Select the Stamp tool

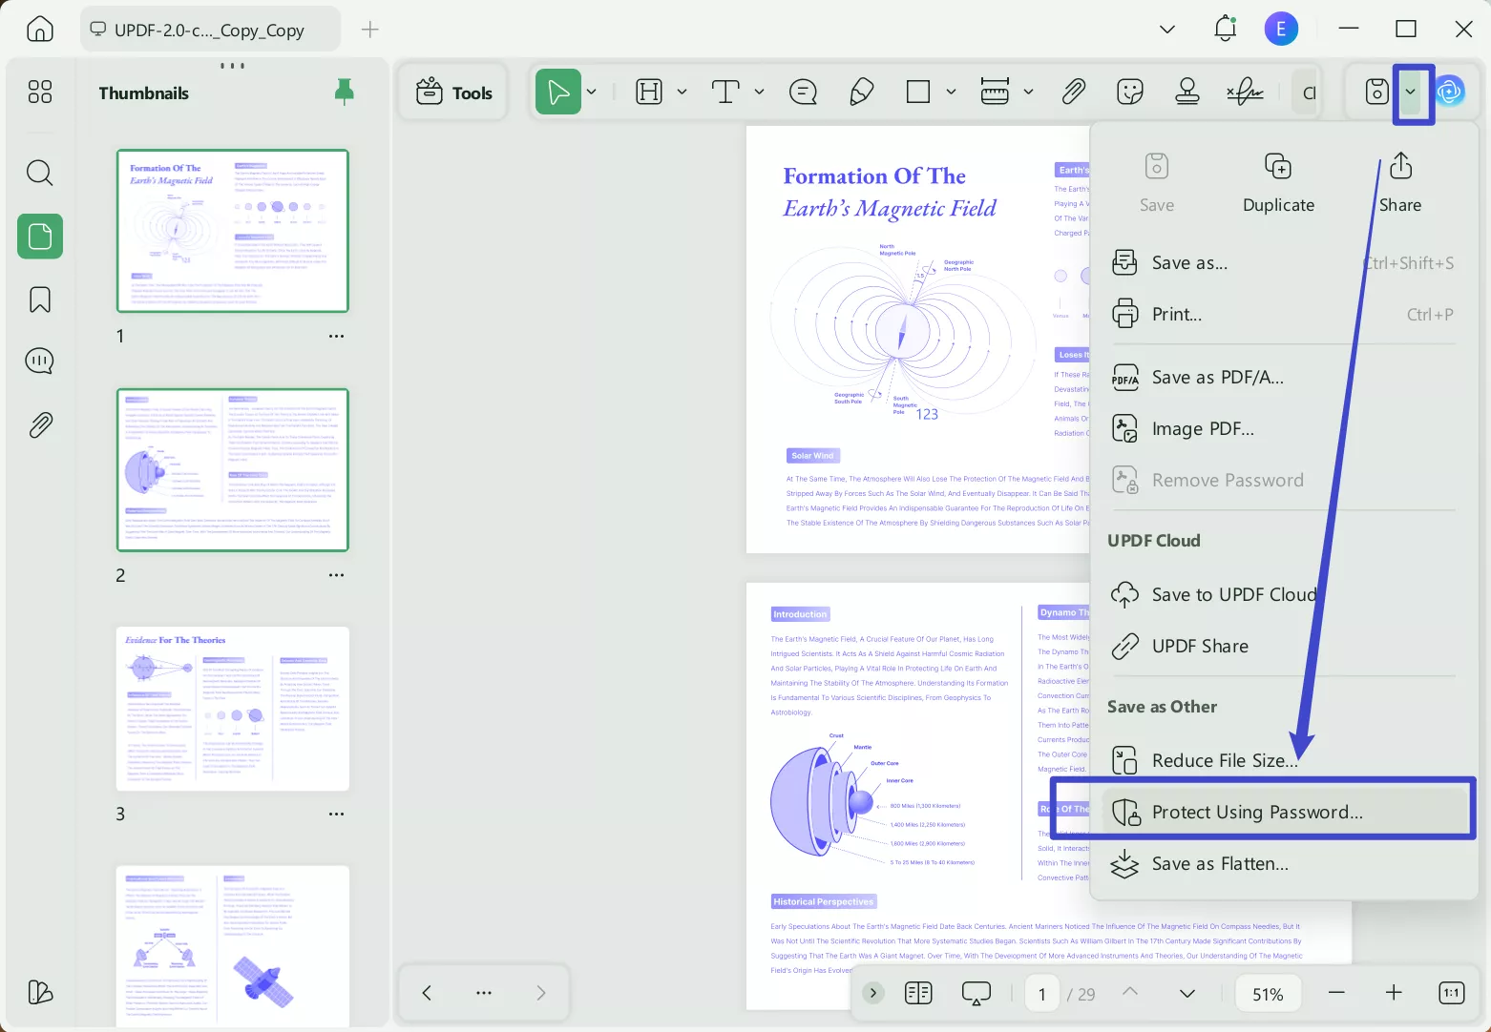tap(1187, 92)
